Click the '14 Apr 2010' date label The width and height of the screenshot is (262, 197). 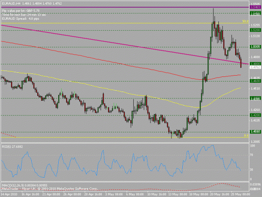pyautogui.click(x=9, y=194)
